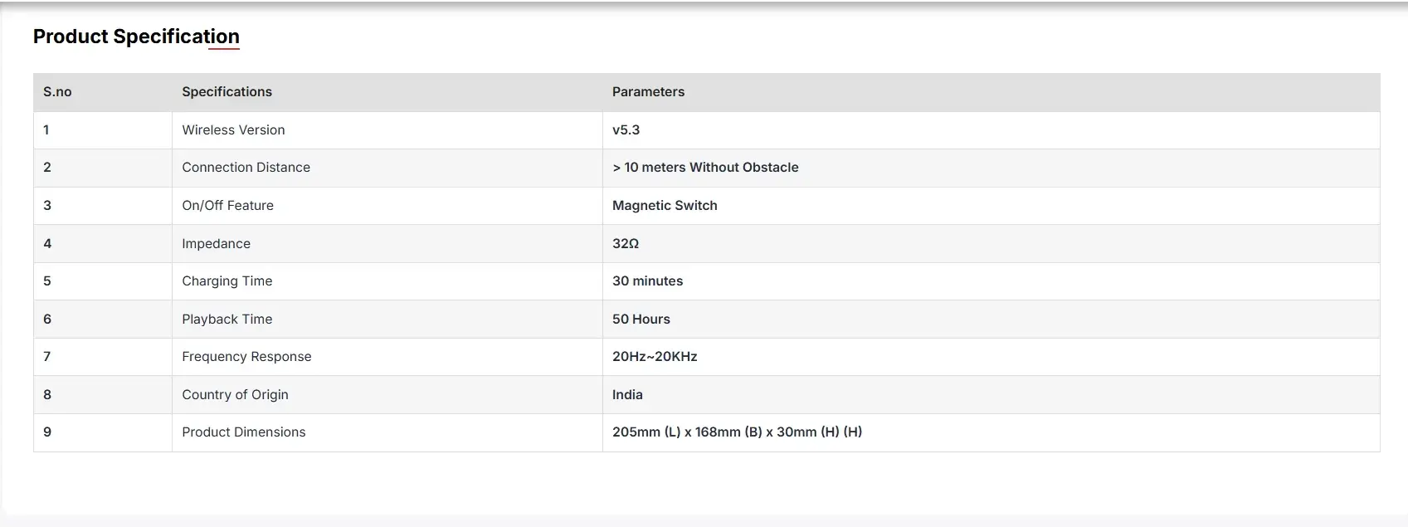Click the Playback Time label

coord(227,320)
